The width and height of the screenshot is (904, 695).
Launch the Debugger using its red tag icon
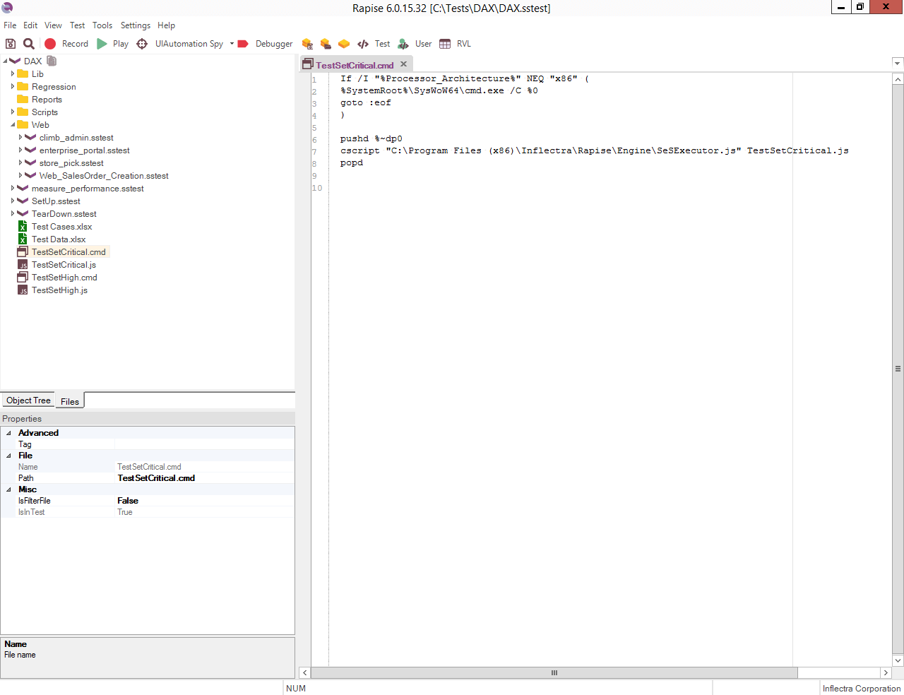[243, 44]
